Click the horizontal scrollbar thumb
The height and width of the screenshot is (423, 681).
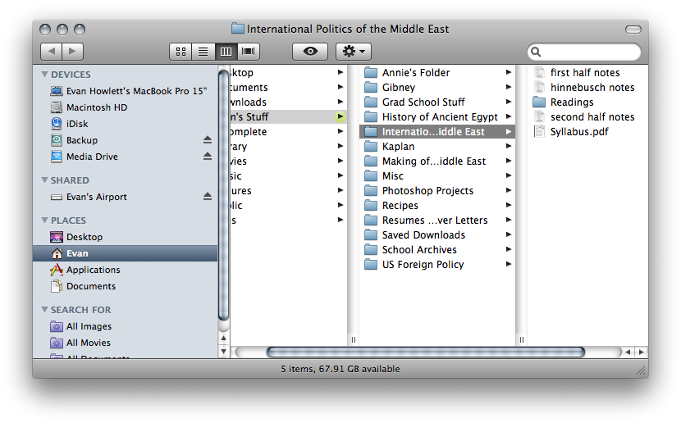point(426,352)
